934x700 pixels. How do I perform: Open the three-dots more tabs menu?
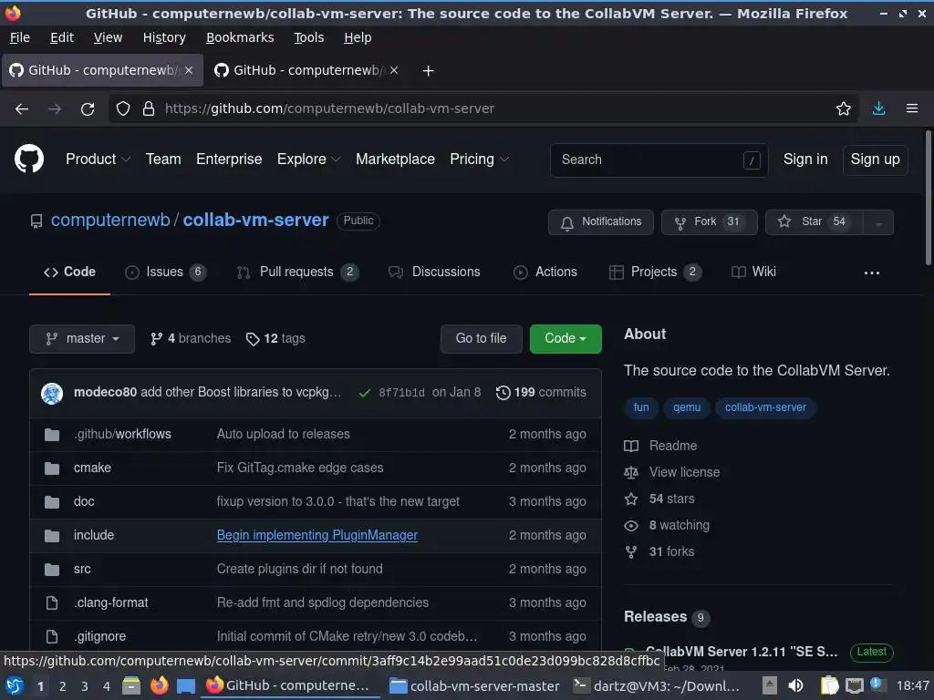tap(871, 273)
